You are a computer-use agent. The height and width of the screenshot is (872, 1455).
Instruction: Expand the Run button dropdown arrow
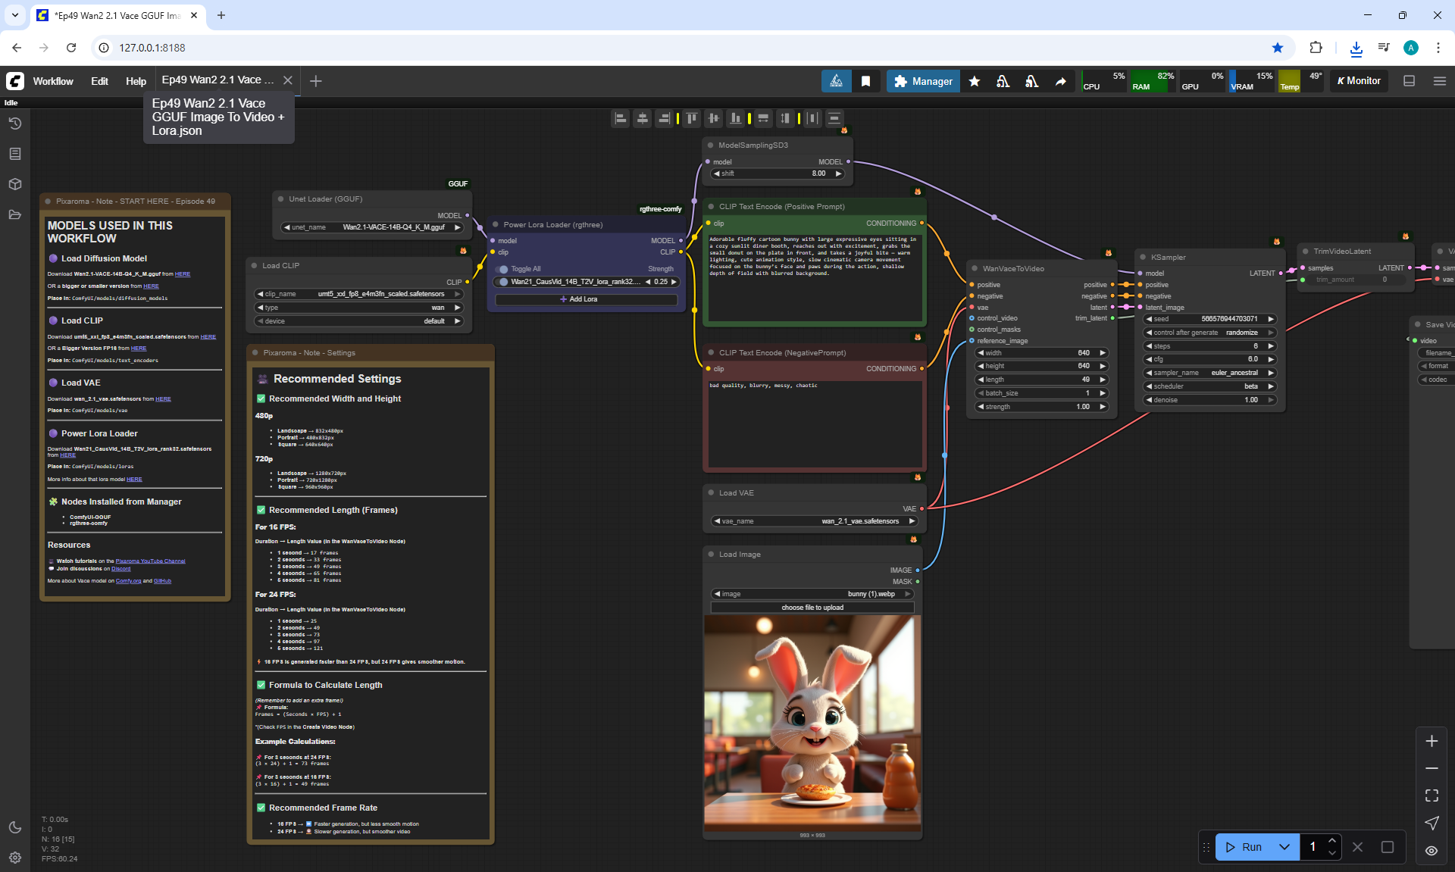coord(1284,847)
